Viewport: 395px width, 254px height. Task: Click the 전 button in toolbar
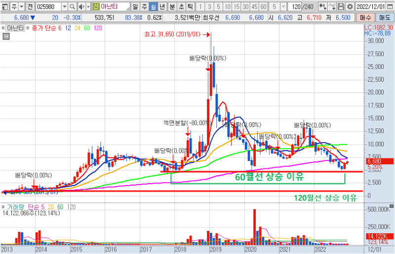tap(30, 6)
